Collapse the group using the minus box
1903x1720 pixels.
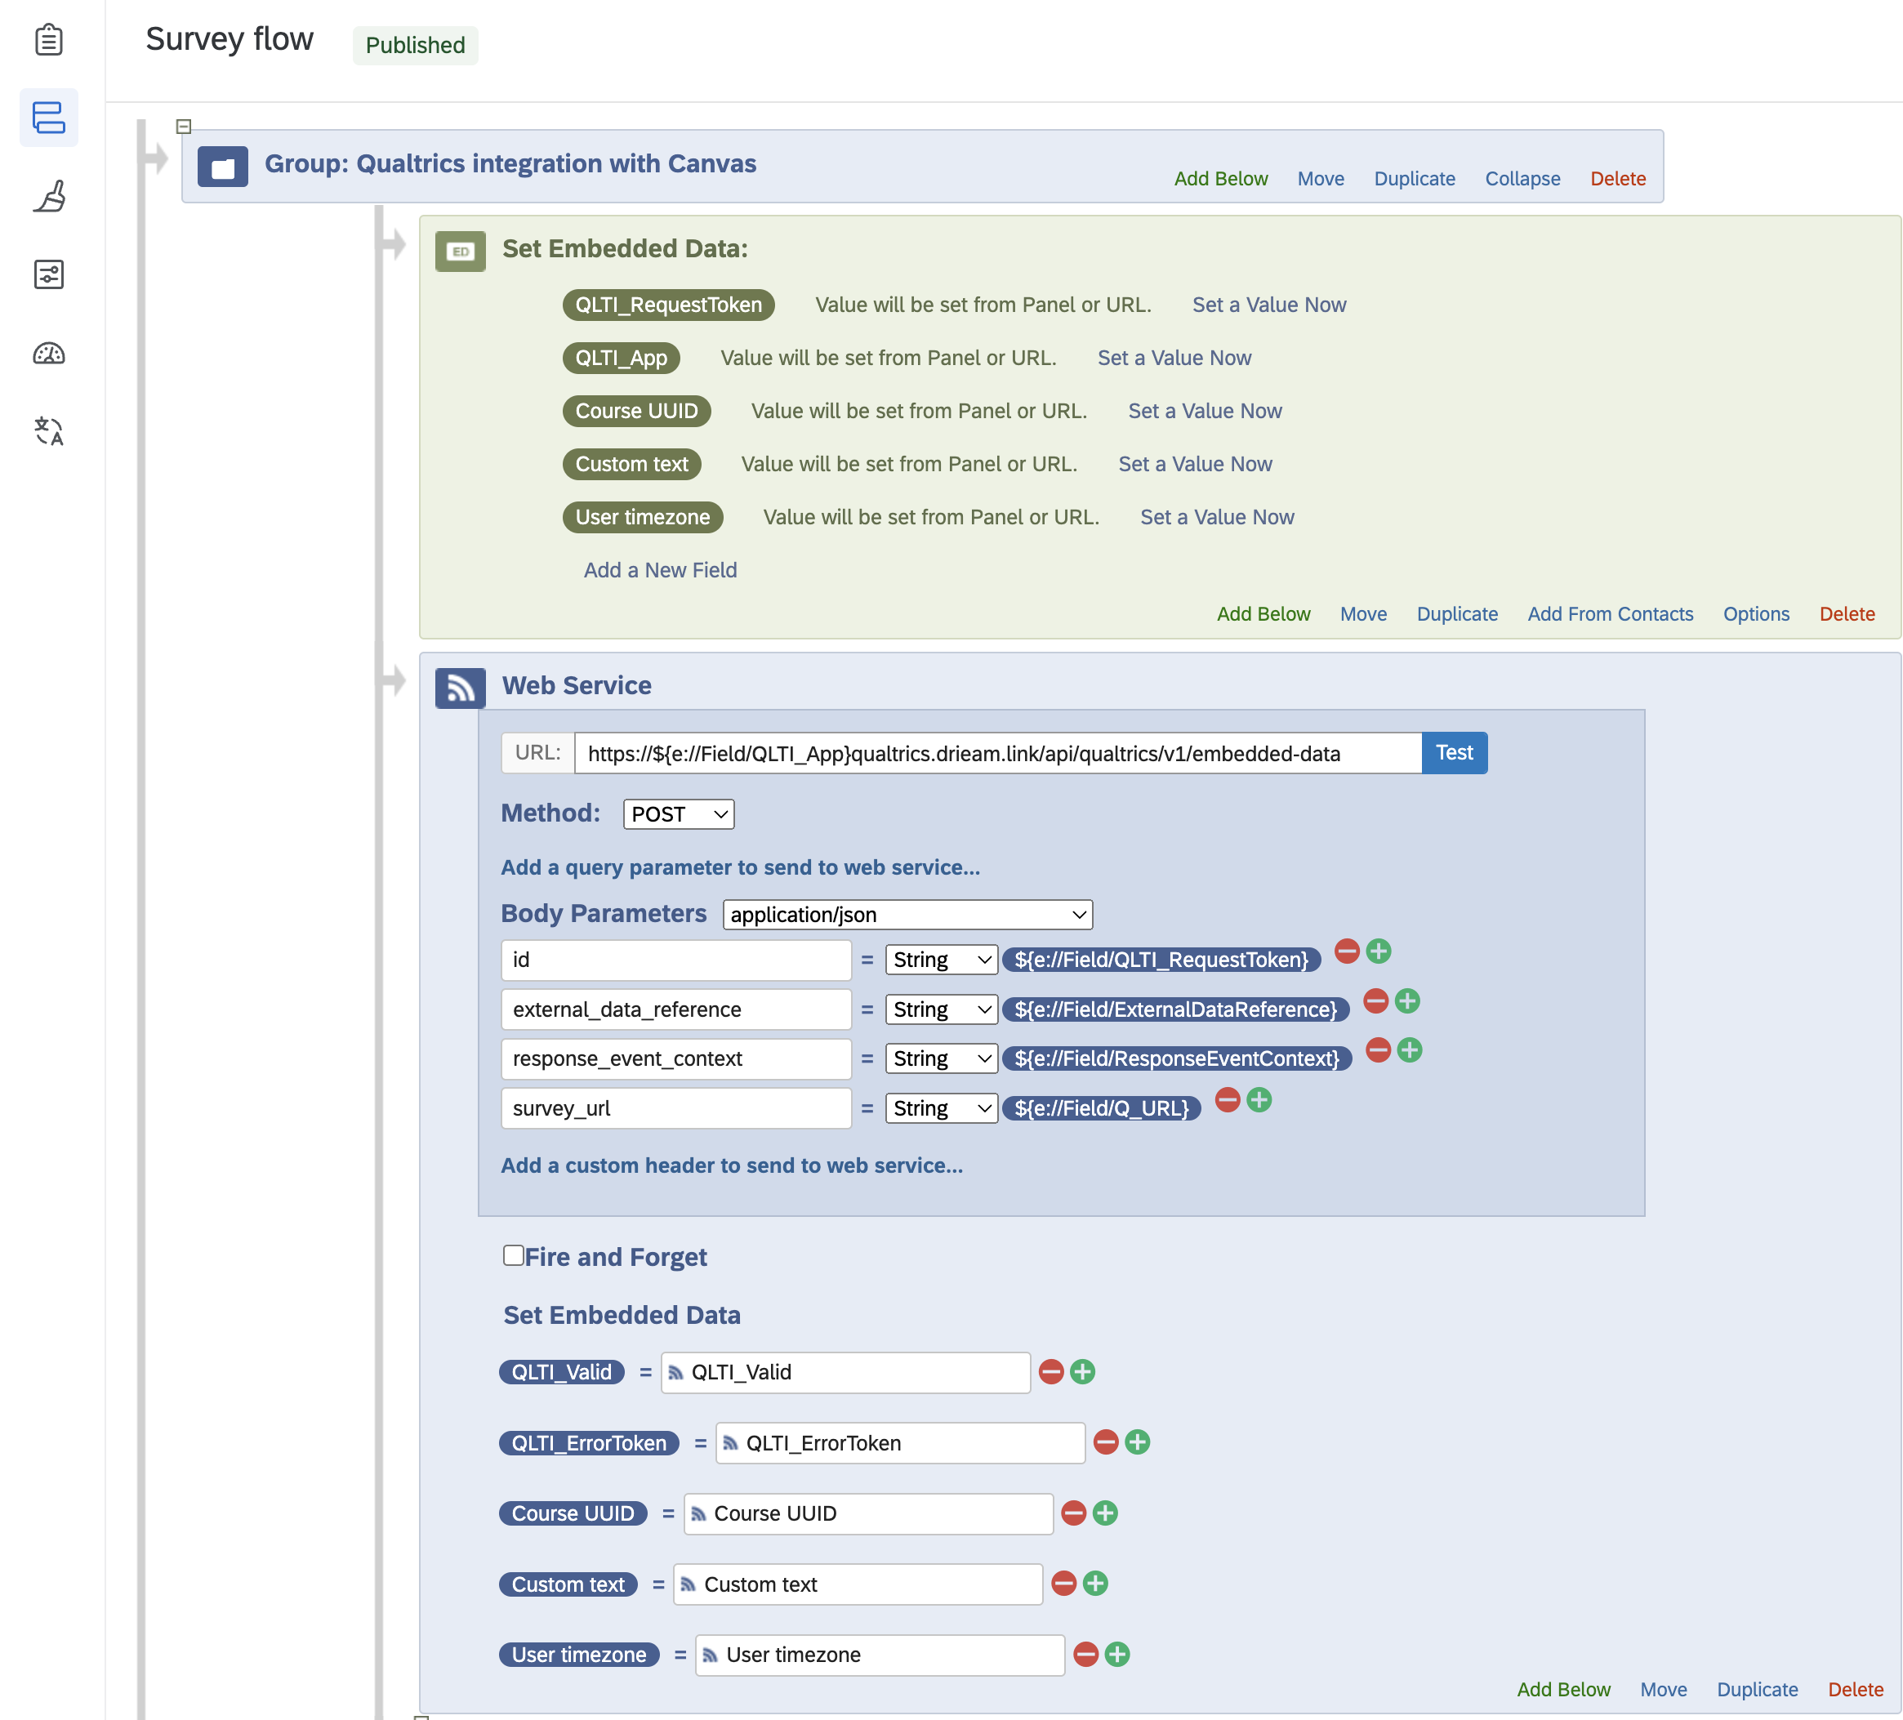pyautogui.click(x=184, y=127)
